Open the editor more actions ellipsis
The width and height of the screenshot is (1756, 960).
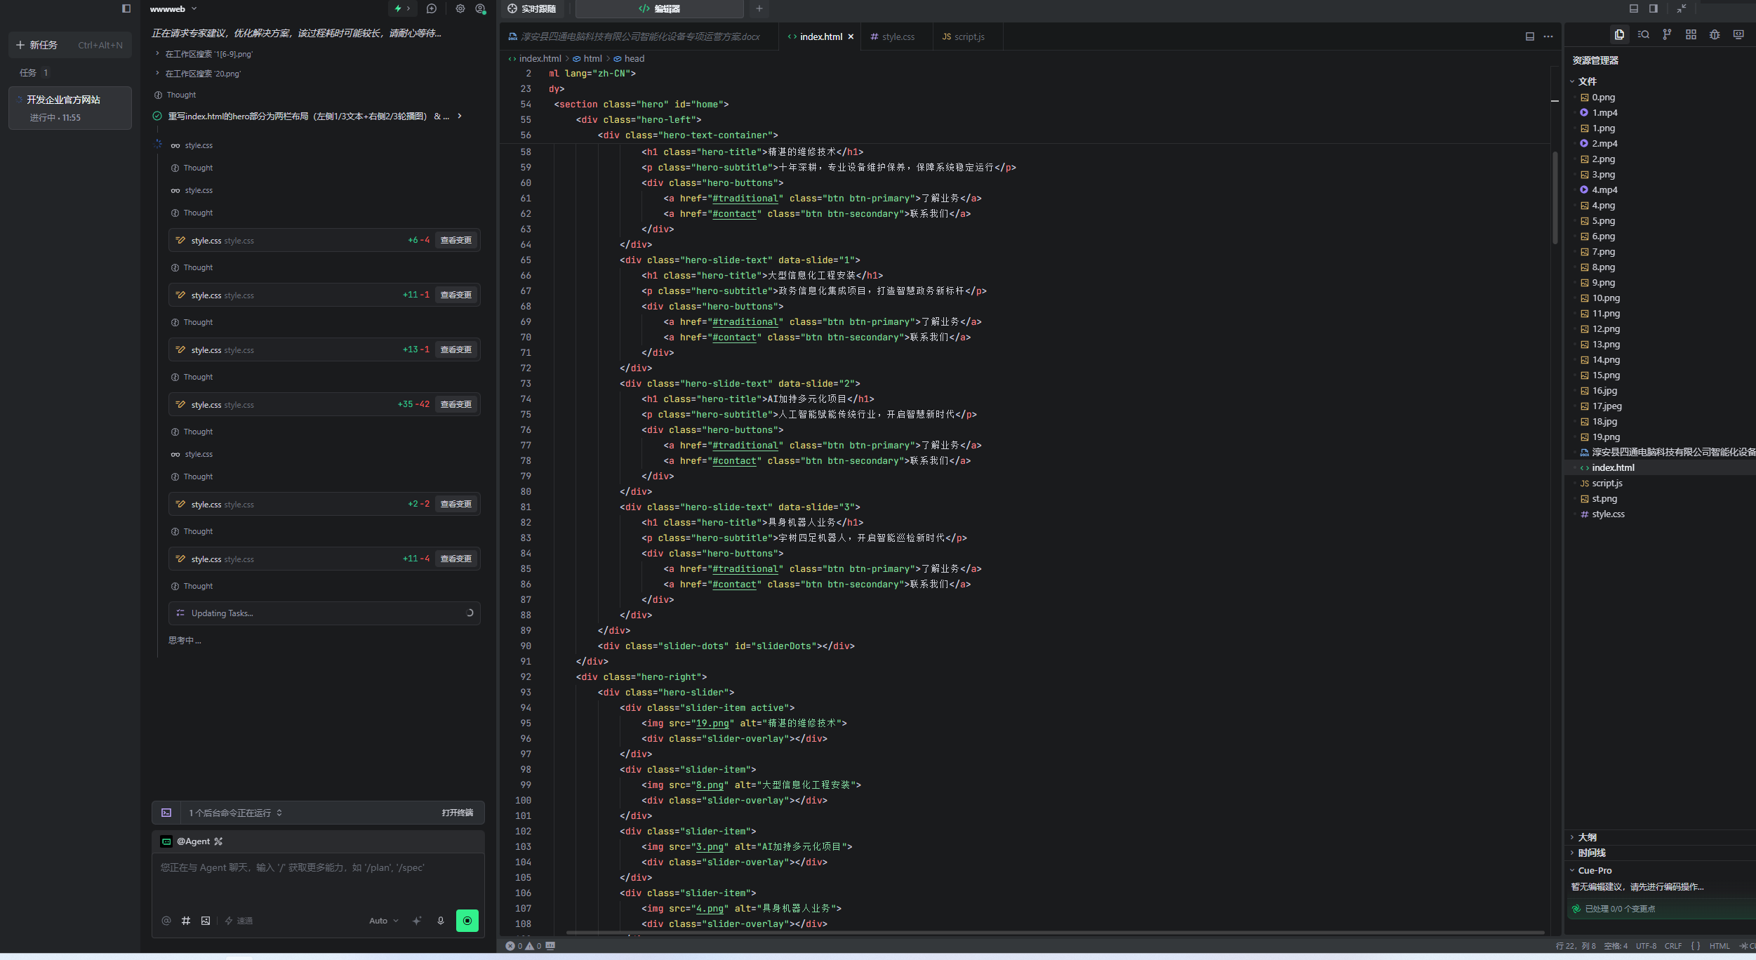click(1548, 36)
